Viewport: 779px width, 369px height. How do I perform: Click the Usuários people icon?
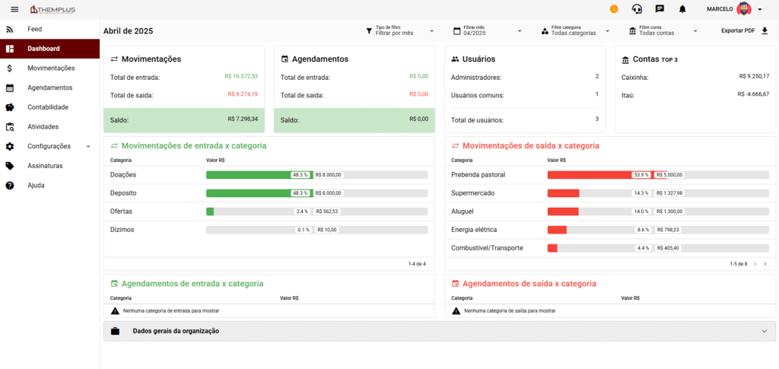point(455,59)
